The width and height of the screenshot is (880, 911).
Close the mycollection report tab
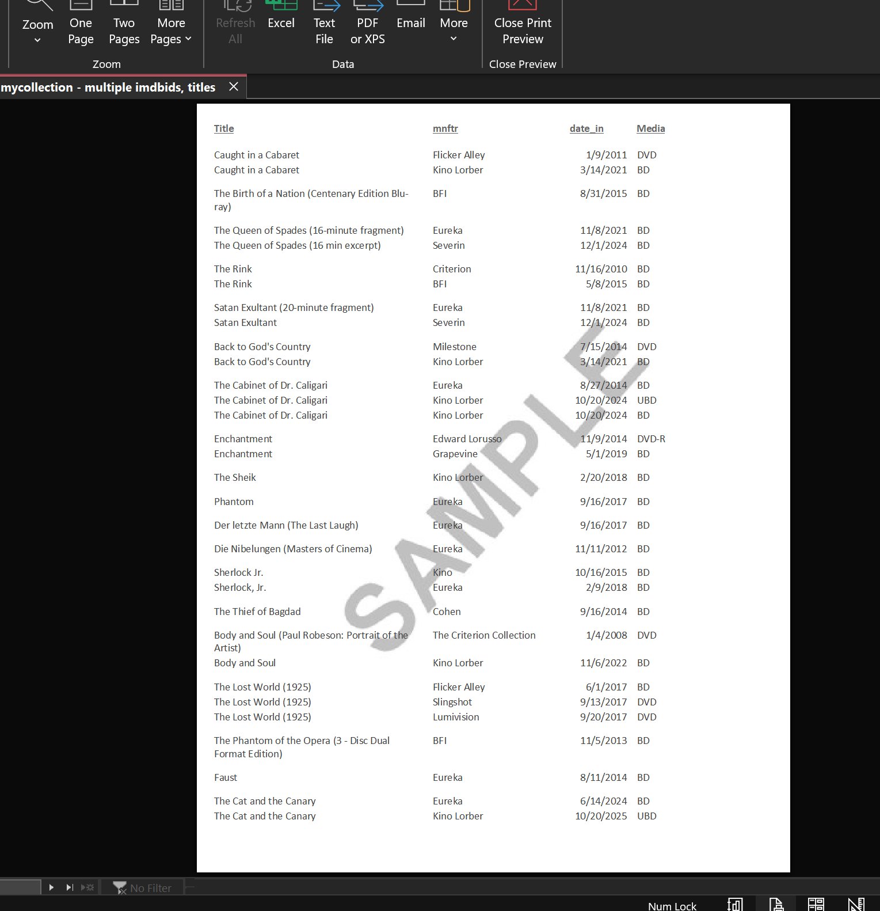click(x=233, y=86)
